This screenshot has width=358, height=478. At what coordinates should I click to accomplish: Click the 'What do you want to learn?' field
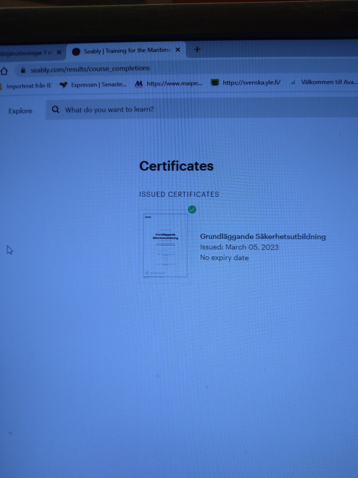click(x=110, y=109)
